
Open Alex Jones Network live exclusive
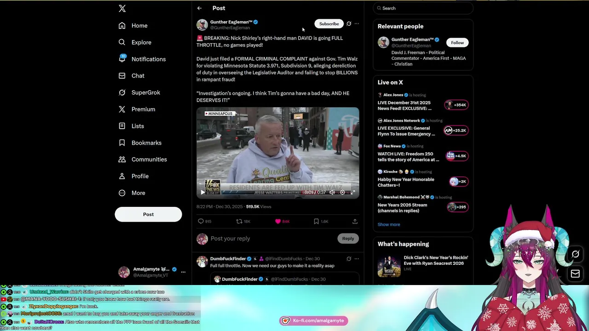coord(406,131)
